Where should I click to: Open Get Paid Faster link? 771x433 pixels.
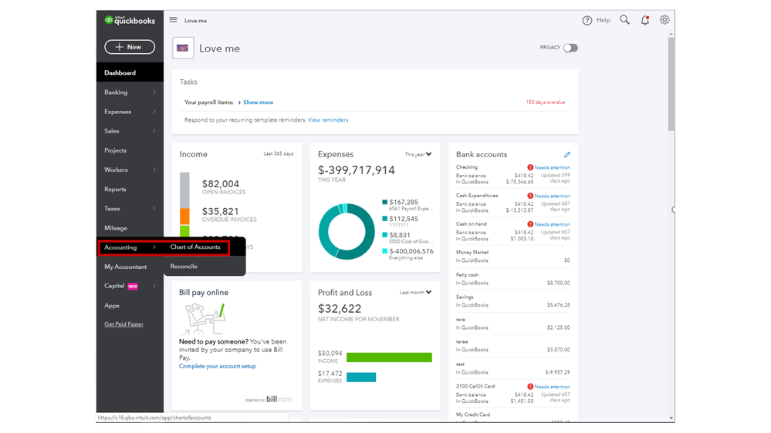tap(124, 324)
